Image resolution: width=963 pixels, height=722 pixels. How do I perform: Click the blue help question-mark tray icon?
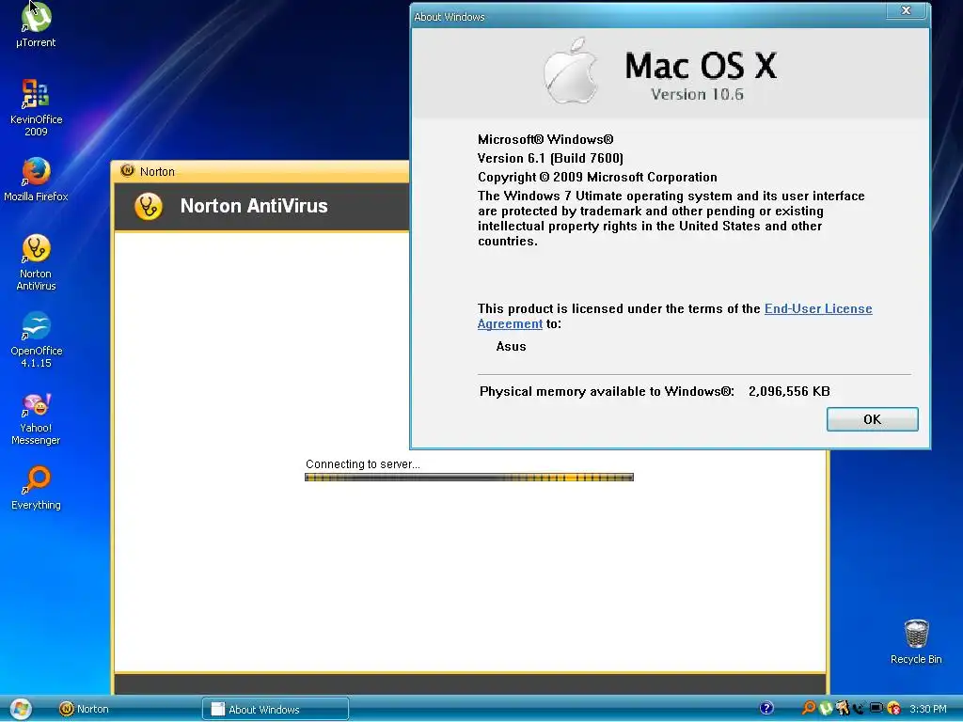[766, 708]
